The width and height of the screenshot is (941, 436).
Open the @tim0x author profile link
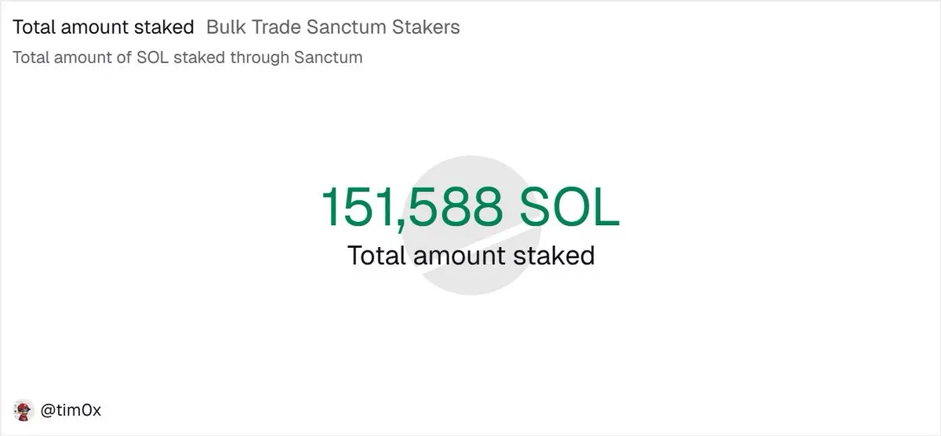coord(71,410)
